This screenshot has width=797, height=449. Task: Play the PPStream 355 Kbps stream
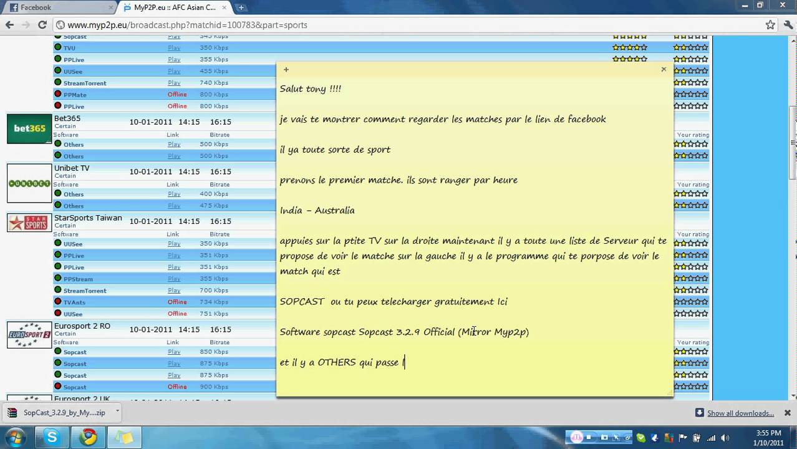tap(174, 279)
